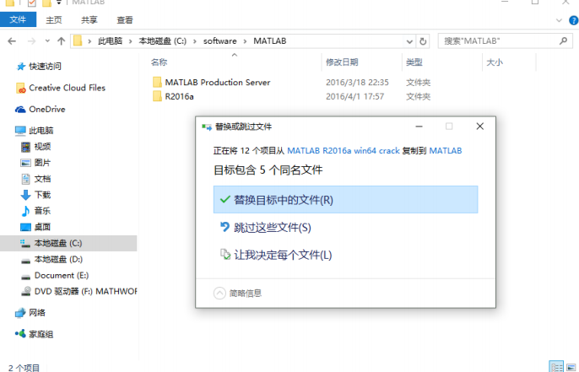Collapse details with 简略信息 chevron
The image size is (579, 372).
[219, 294]
